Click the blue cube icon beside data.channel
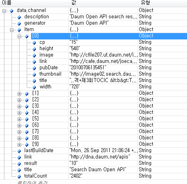 (x=12, y=11)
